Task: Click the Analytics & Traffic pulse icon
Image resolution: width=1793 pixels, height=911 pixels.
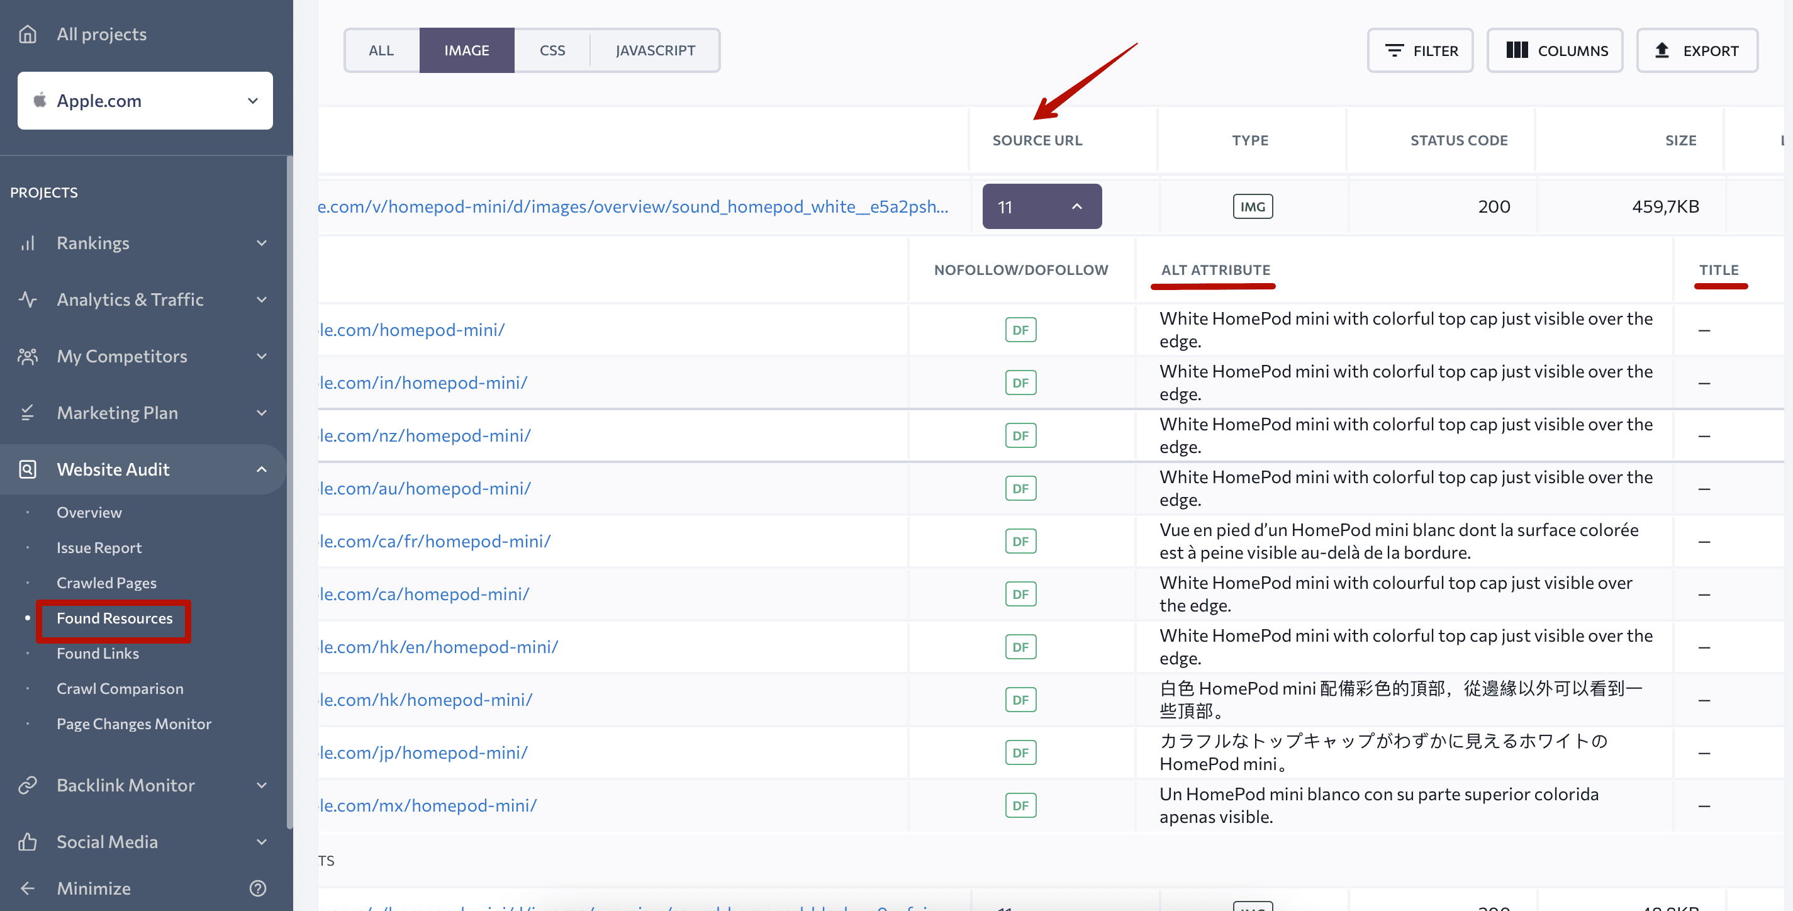Action: click(x=27, y=299)
